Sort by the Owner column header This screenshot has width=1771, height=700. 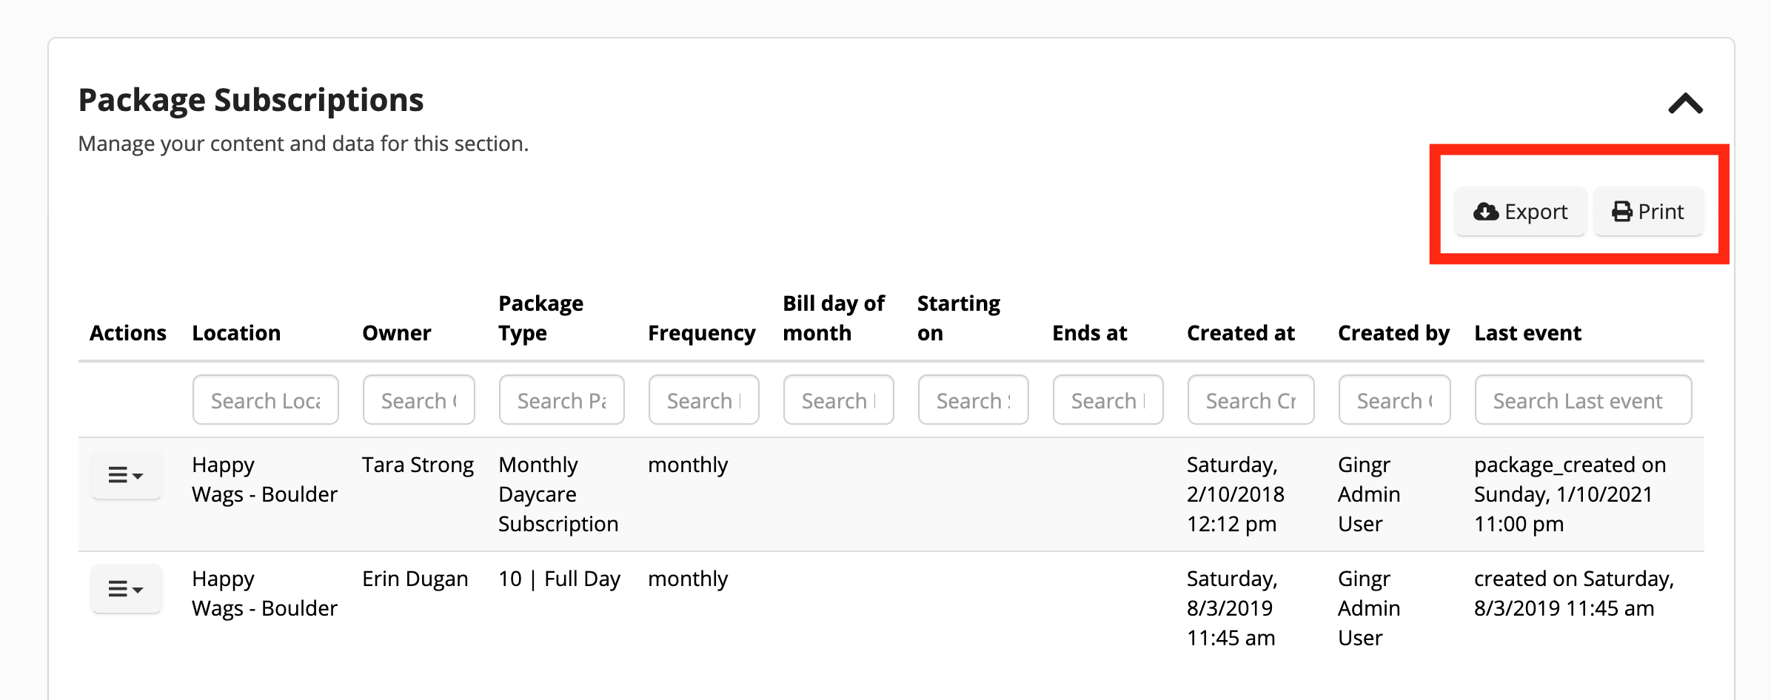tap(397, 333)
